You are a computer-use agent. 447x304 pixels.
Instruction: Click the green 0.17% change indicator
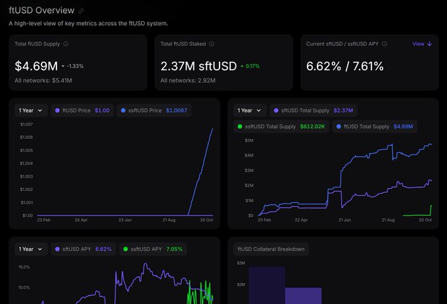tap(250, 66)
